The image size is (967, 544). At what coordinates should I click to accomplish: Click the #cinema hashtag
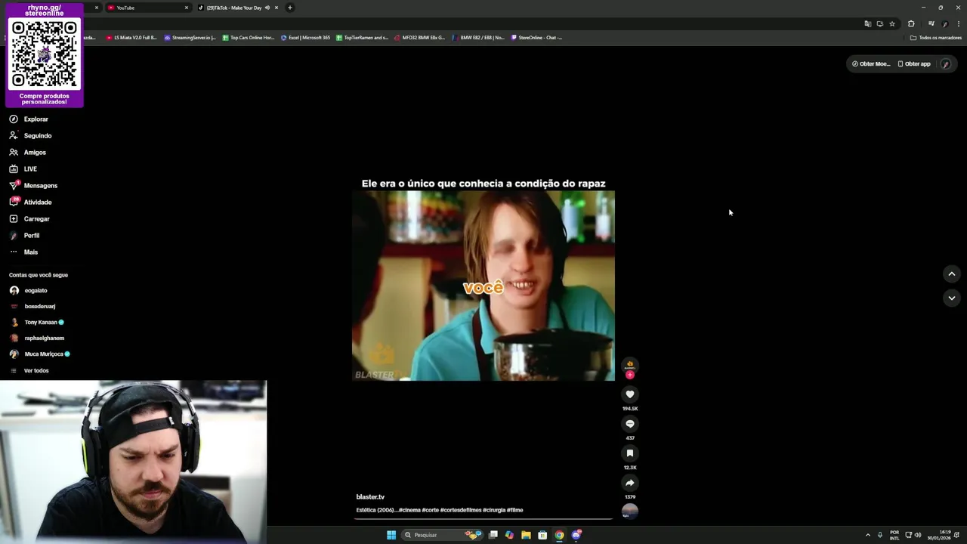click(409, 510)
